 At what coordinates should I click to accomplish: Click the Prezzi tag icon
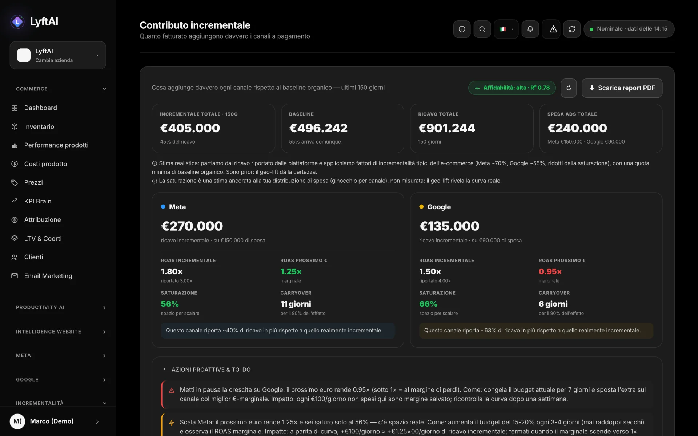tap(15, 182)
